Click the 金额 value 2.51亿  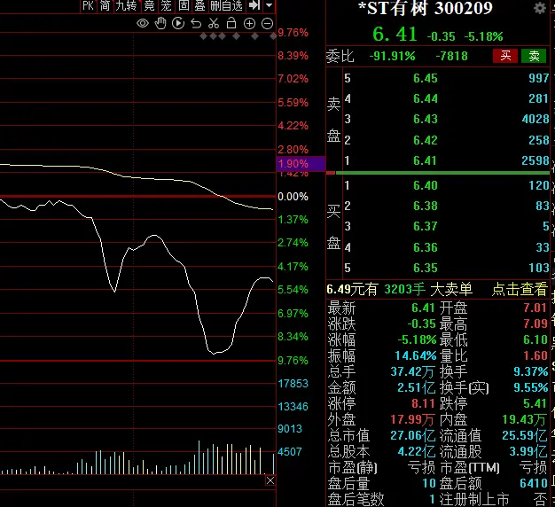click(417, 387)
